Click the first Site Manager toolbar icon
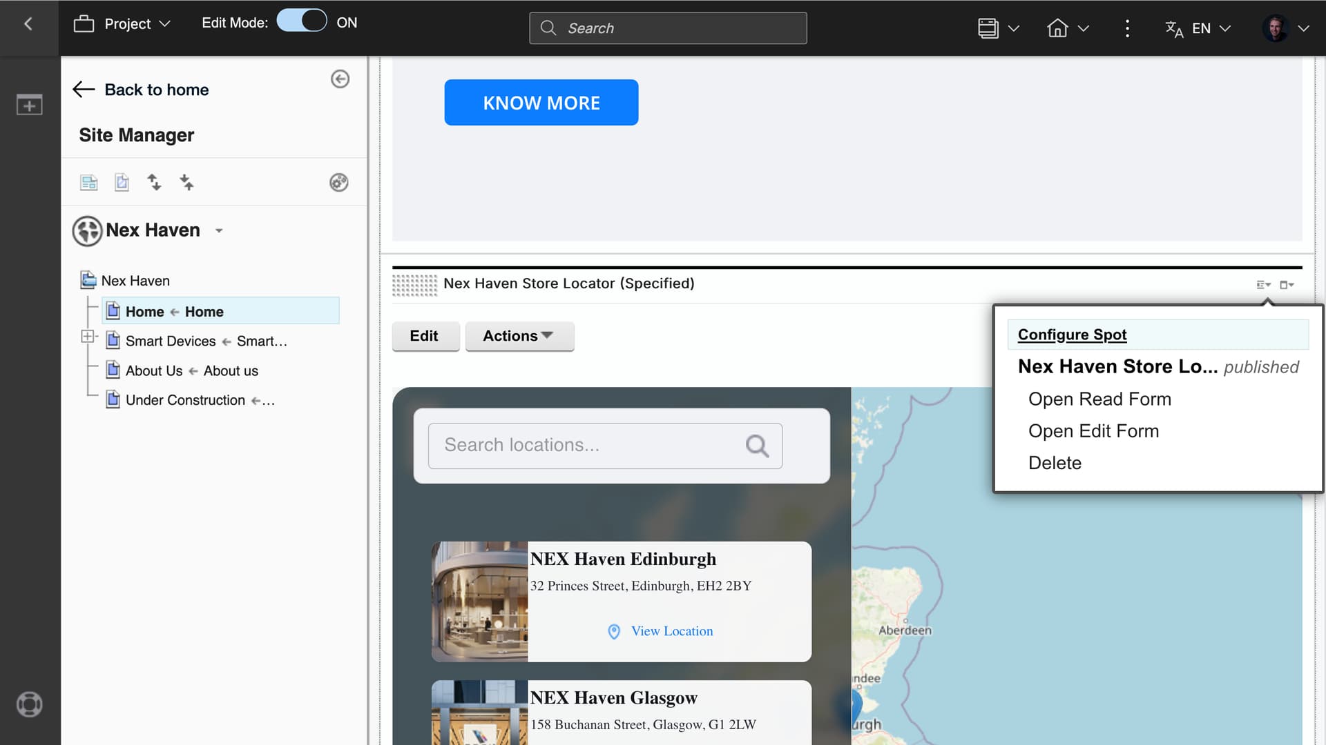The image size is (1326, 745). tap(89, 183)
